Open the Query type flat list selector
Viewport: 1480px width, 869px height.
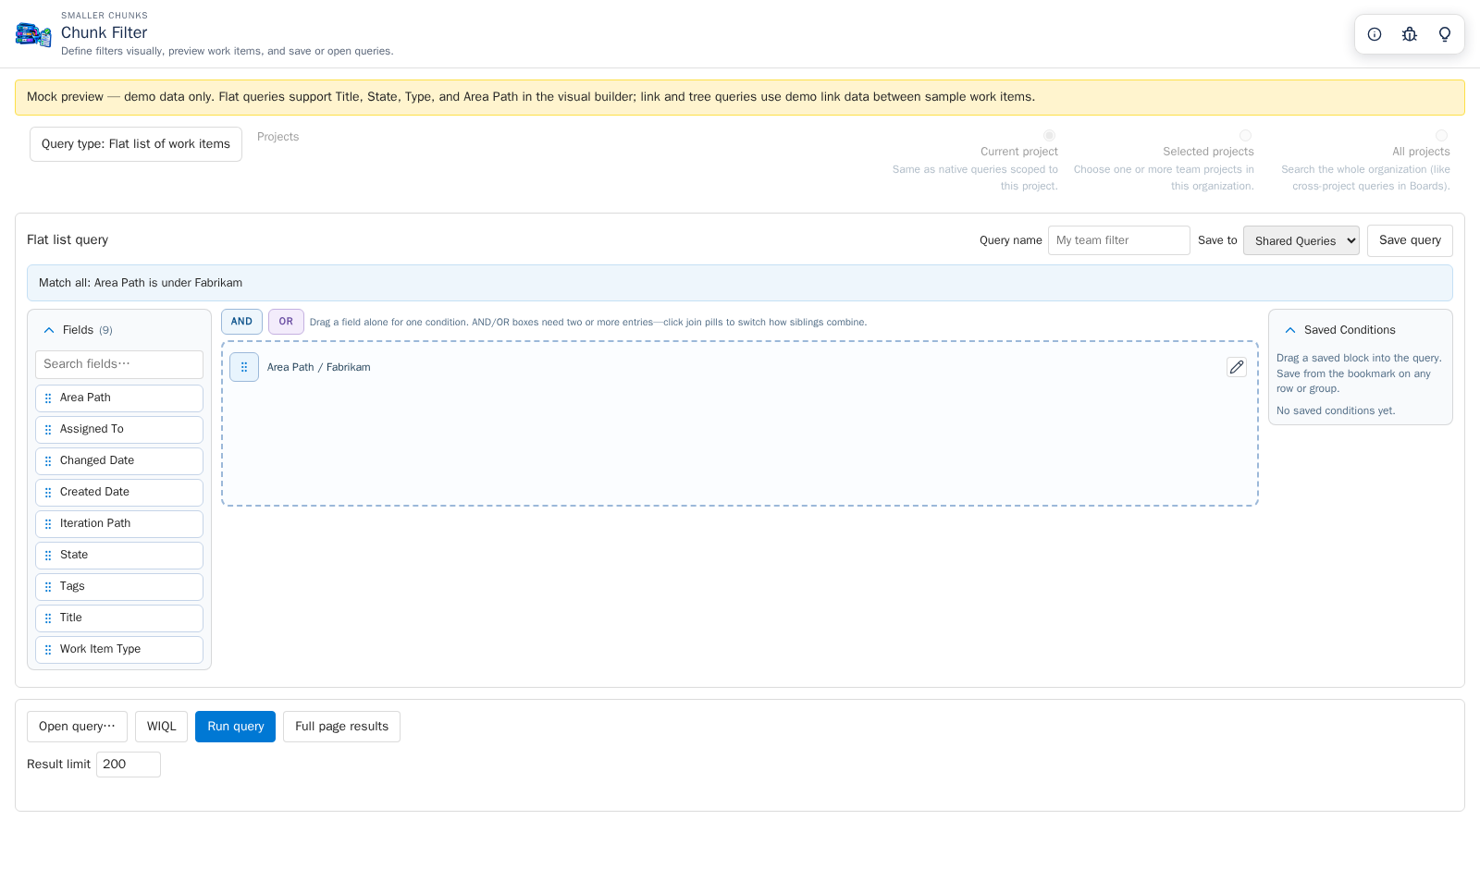pyautogui.click(x=136, y=144)
